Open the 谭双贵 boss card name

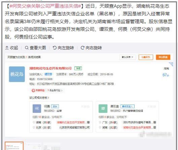(114, 106)
